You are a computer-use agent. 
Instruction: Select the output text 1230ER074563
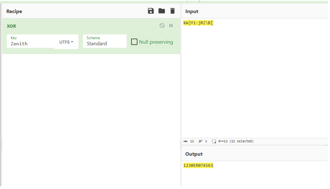pyautogui.click(x=198, y=165)
